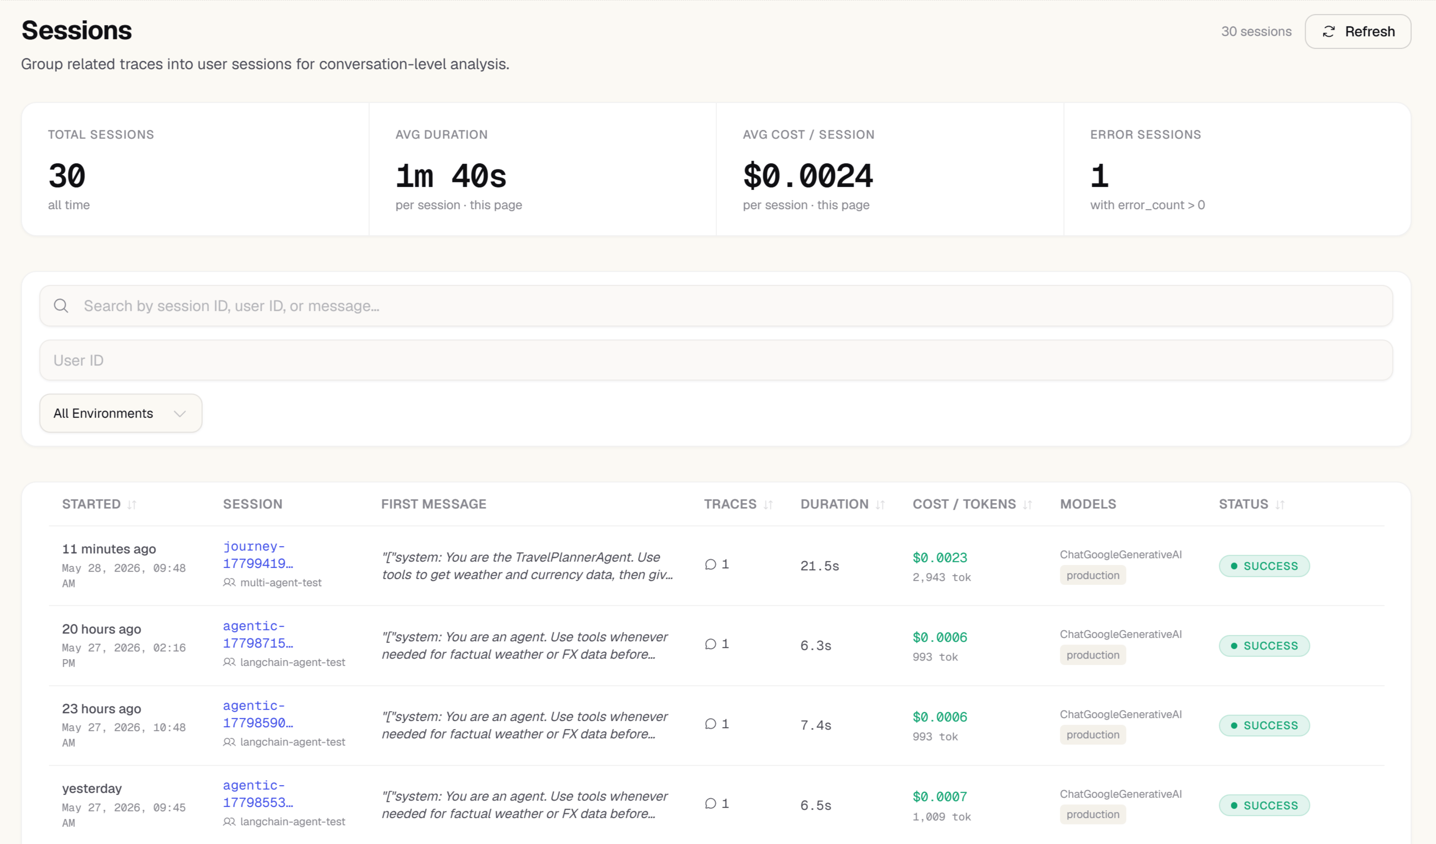Click trace bubble icon in 23 hours ago row
This screenshot has height=844, width=1436.
click(x=711, y=724)
